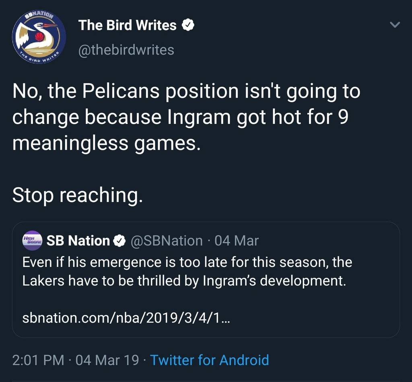Click the 2:01 PM tweet timestamp
The height and width of the screenshot is (382, 412).
coord(38,359)
